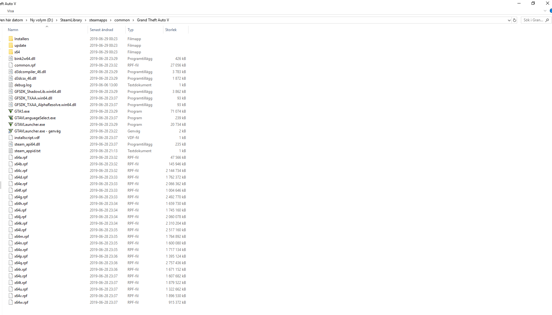
Task: Expand the chevron after steamapps breadcrumb
Action: tap(111, 20)
